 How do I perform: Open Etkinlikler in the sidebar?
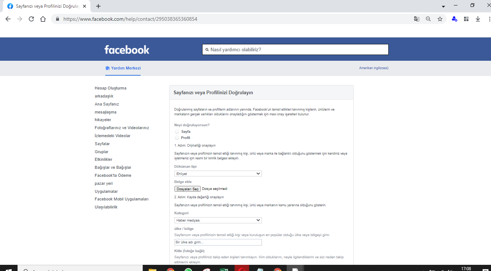pos(103,159)
